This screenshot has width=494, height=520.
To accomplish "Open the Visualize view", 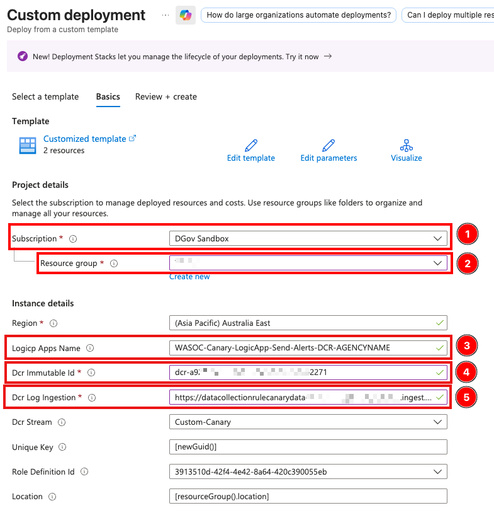I will point(406,145).
